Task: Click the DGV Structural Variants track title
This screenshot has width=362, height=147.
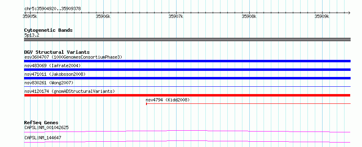Action: [57, 52]
